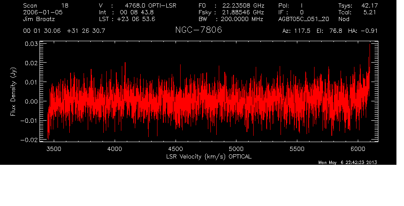
Task: Click the NGC-7806 source title
Action: coord(198,30)
